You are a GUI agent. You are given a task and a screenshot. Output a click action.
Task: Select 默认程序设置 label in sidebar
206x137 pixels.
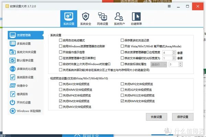(x=25, y=60)
